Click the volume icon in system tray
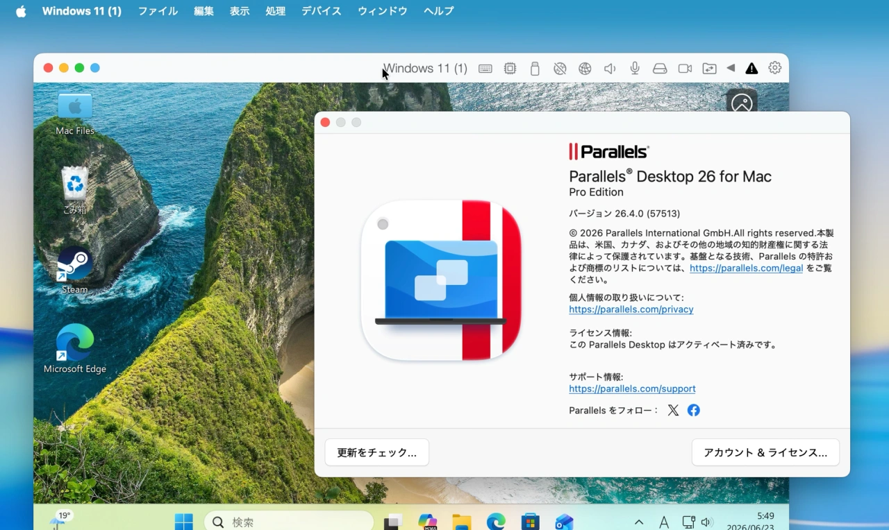 [x=707, y=522]
